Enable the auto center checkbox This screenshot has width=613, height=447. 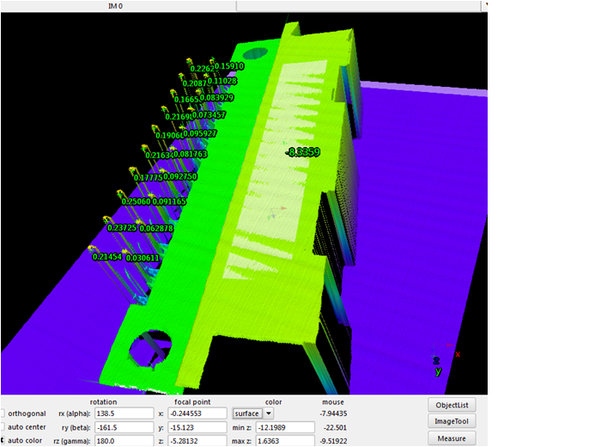pyautogui.click(x=3, y=427)
